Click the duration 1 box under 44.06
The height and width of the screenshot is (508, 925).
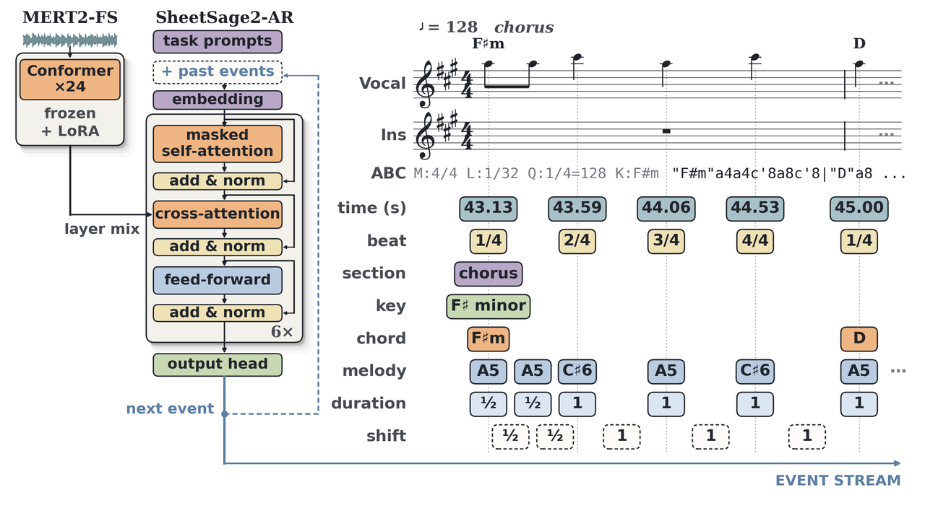(666, 403)
